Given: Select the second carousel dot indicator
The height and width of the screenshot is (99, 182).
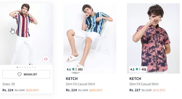Looking at the screenshot, I should click(x=20, y=67).
